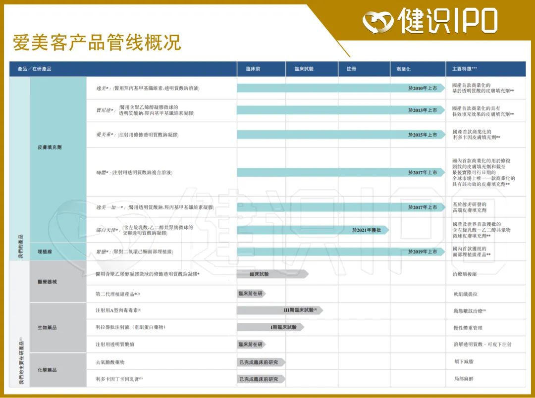Click 臨床前在研 bar for 第二代埋植線產品
Viewport: 535px width, 398px height.
(x=251, y=294)
